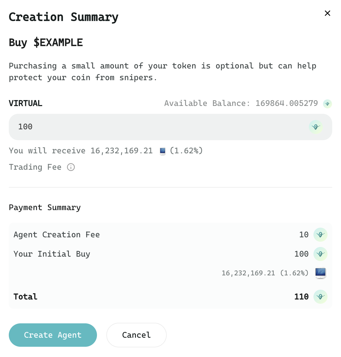341x357 pixels.
Task: Click VIRTUAL icon in Agent Creation Fee row
Action: [320, 235]
